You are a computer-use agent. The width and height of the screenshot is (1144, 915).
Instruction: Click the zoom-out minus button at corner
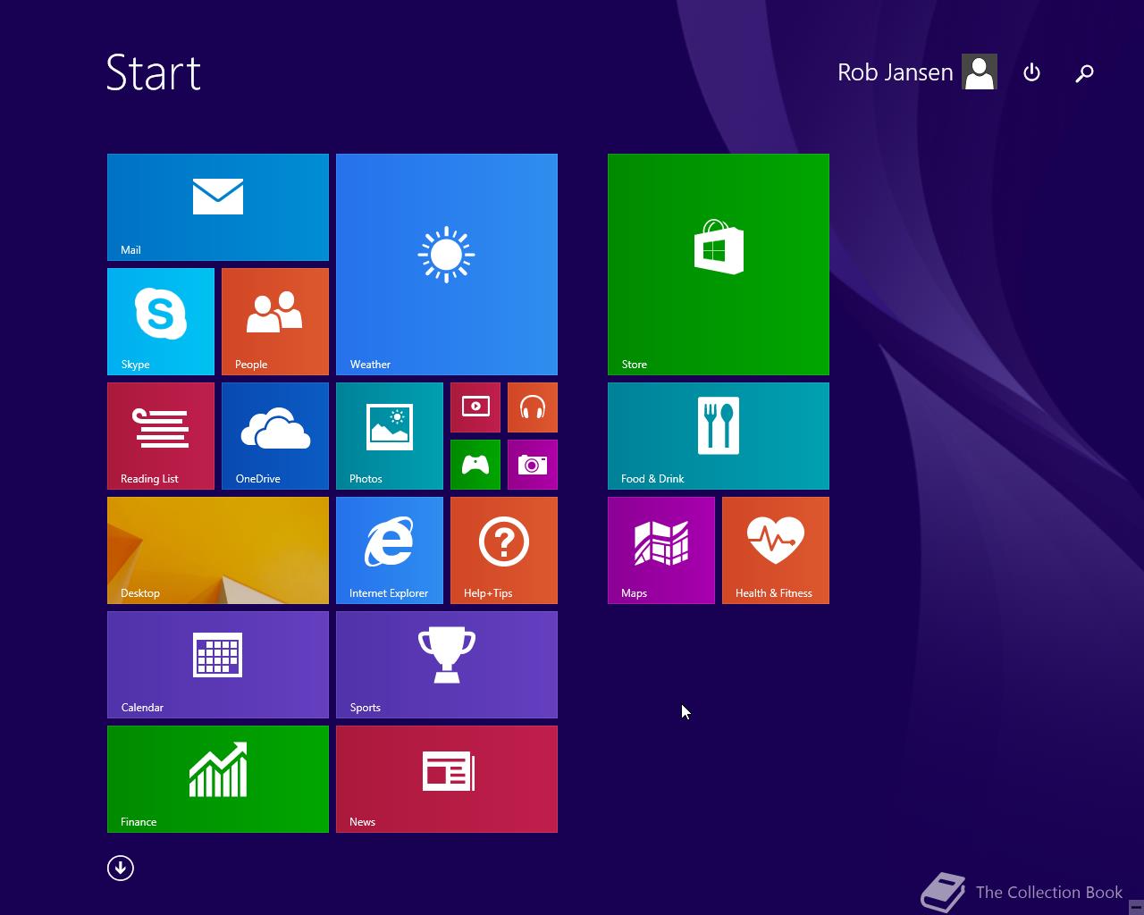coord(1135,905)
